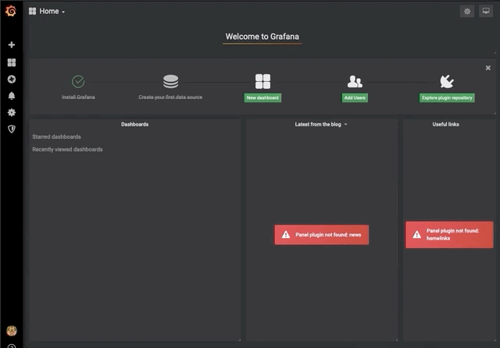Open Configuration gear in sidebar

(12, 112)
